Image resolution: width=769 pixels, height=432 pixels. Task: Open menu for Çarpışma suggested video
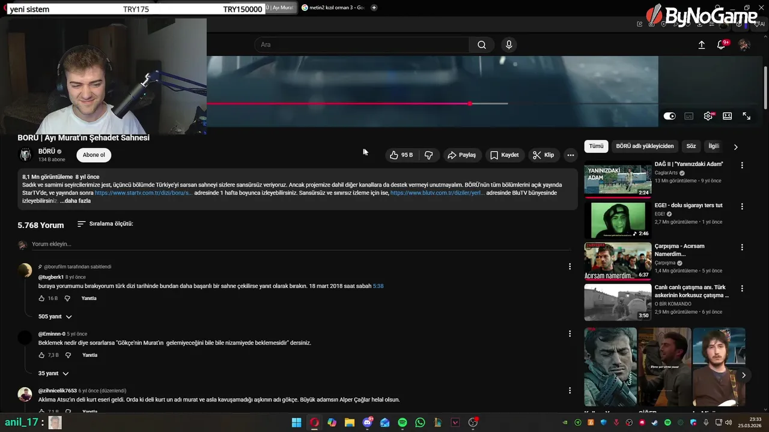pyautogui.click(x=742, y=247)
